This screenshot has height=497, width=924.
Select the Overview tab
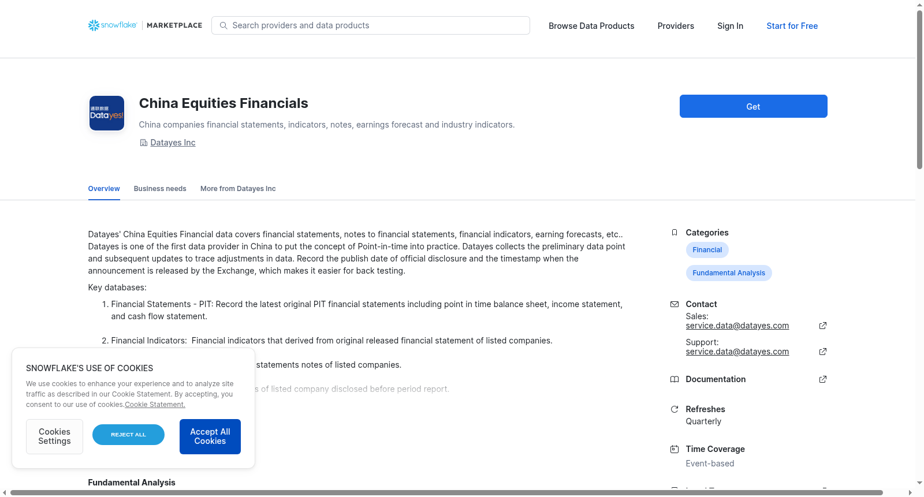click(104, 189)
